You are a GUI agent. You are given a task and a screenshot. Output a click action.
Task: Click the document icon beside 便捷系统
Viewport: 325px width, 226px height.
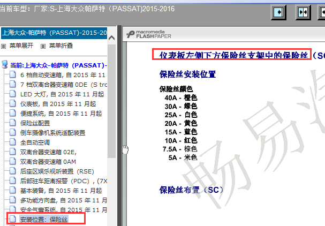[x=13, y=113]
